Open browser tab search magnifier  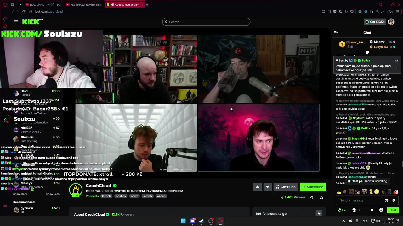[381, 5]
